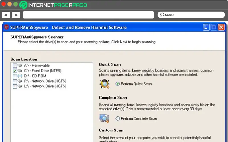Click the 'A:\ - Removable' text
This screenshot has width=228, height=142.
click(37, 66)
